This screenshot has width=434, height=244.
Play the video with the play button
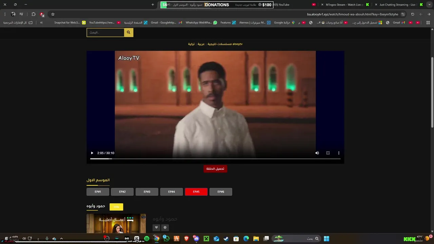[x=92, y=153]
